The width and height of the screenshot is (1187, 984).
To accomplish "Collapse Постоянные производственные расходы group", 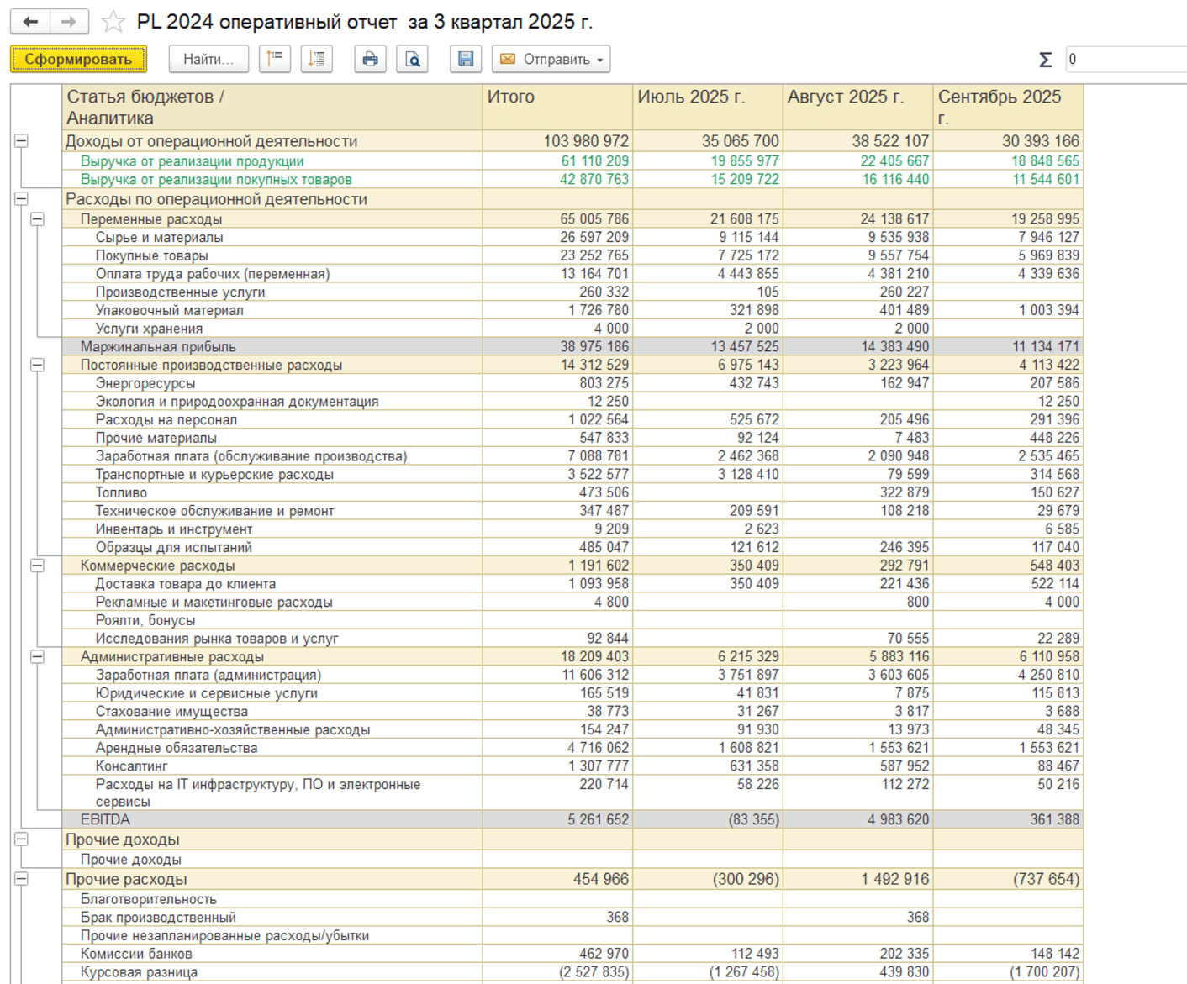I will [x=38, y=366].
